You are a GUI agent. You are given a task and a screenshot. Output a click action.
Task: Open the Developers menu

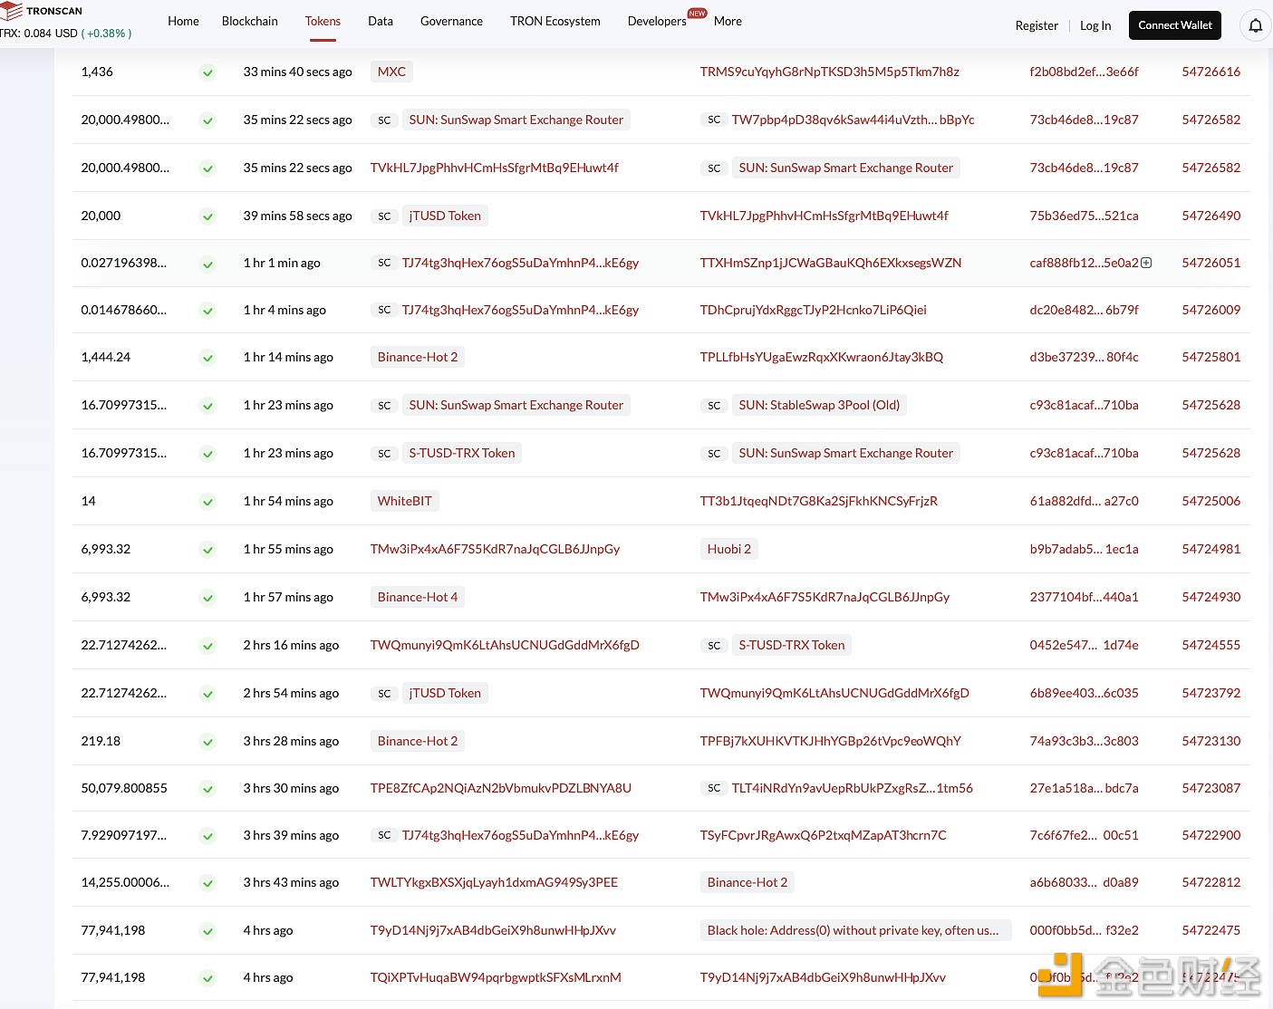657,21
